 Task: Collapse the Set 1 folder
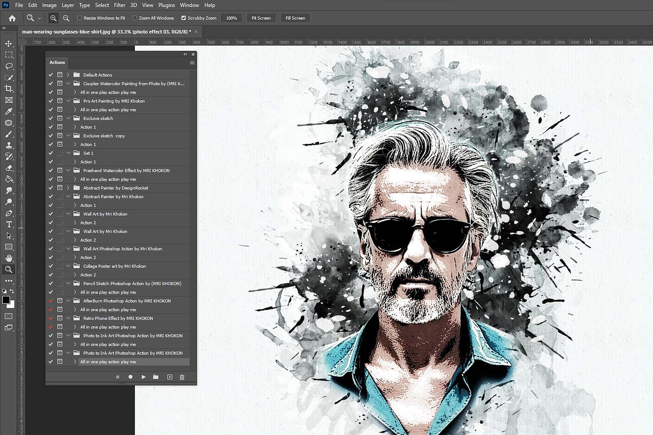(x=68, y=153)
